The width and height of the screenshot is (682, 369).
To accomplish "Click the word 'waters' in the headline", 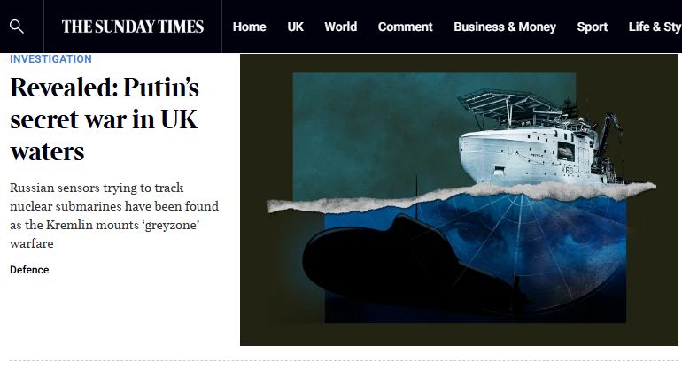I will coord(47,151).
